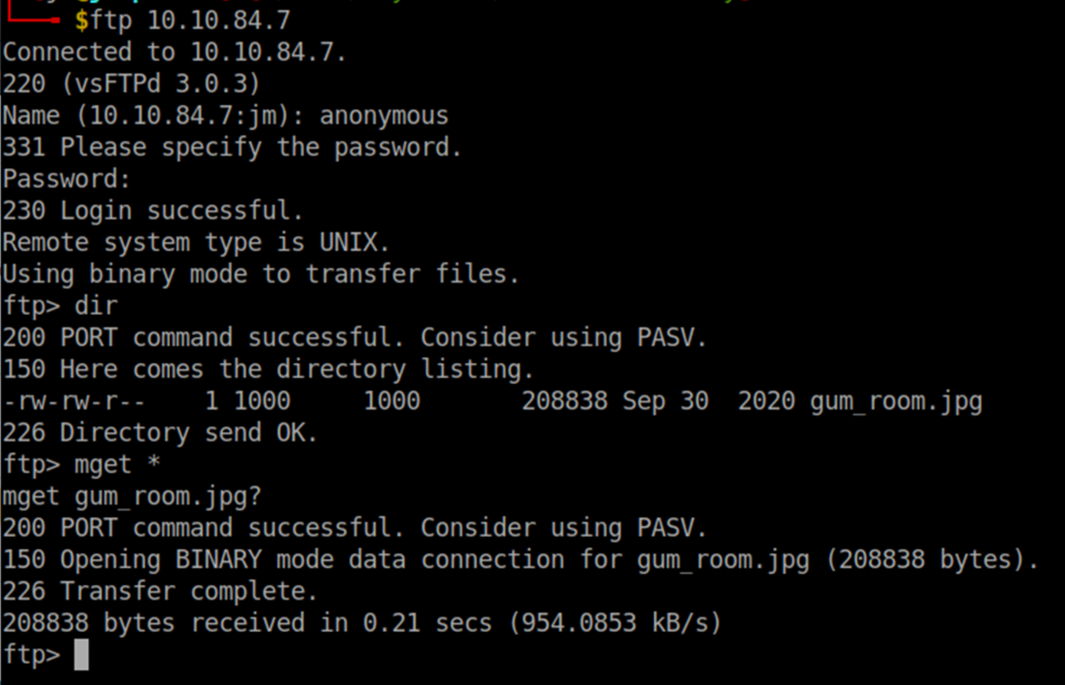The width and height of the screenshot is (1065, 685).
Task: Click the 'mget *' command text
Action: [x=117, y=465]
